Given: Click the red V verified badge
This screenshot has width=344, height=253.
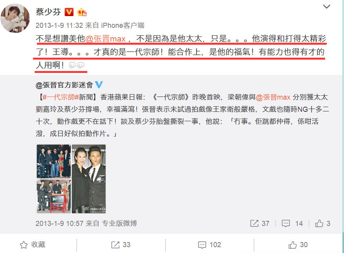Looking at the screenshot, I should (x=69, y=12).
